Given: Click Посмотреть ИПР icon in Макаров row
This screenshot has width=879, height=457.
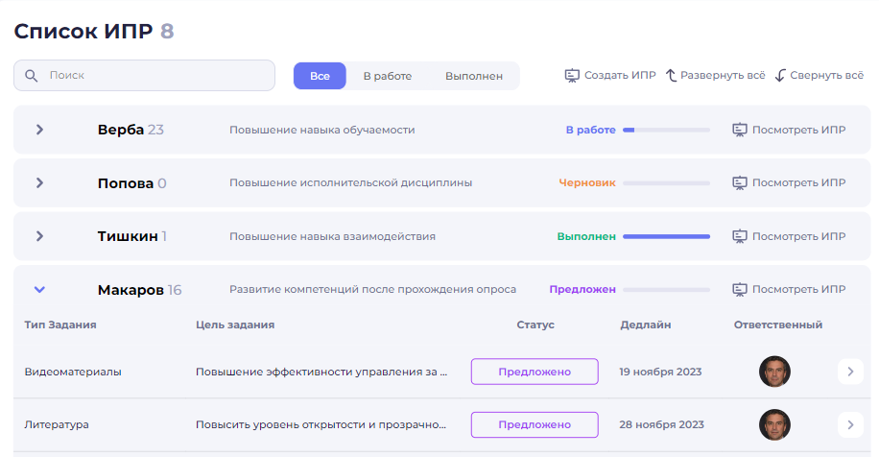Looking at the screenshot, I should click(x=740, y=289).
